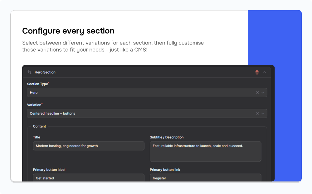Click the Hero Section header title
The width and height of the screenshot is (312, 194).
45,72
